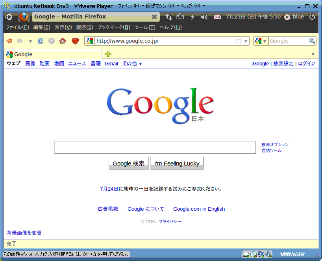Close the Firefox window from panel X
322x261 pixels.
[154, 17]
